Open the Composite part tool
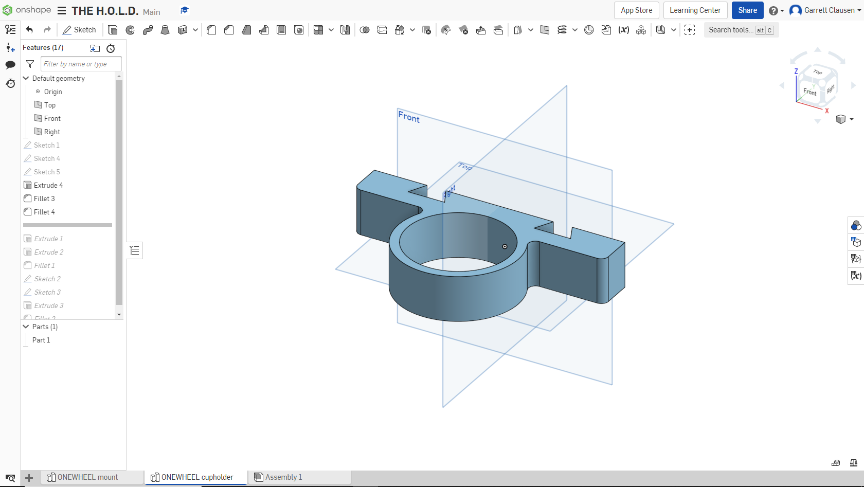The width and height of the screenshot is (864, 487). click(641, 30)
